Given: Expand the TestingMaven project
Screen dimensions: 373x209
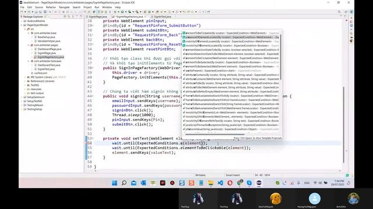Looking at the screenshot, I should click(22, 105).
